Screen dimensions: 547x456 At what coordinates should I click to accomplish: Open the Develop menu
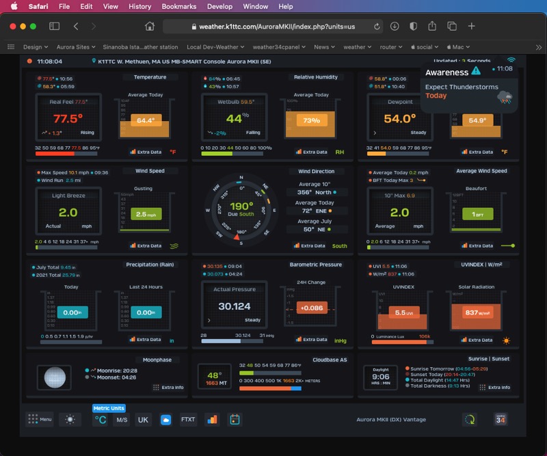219,6
